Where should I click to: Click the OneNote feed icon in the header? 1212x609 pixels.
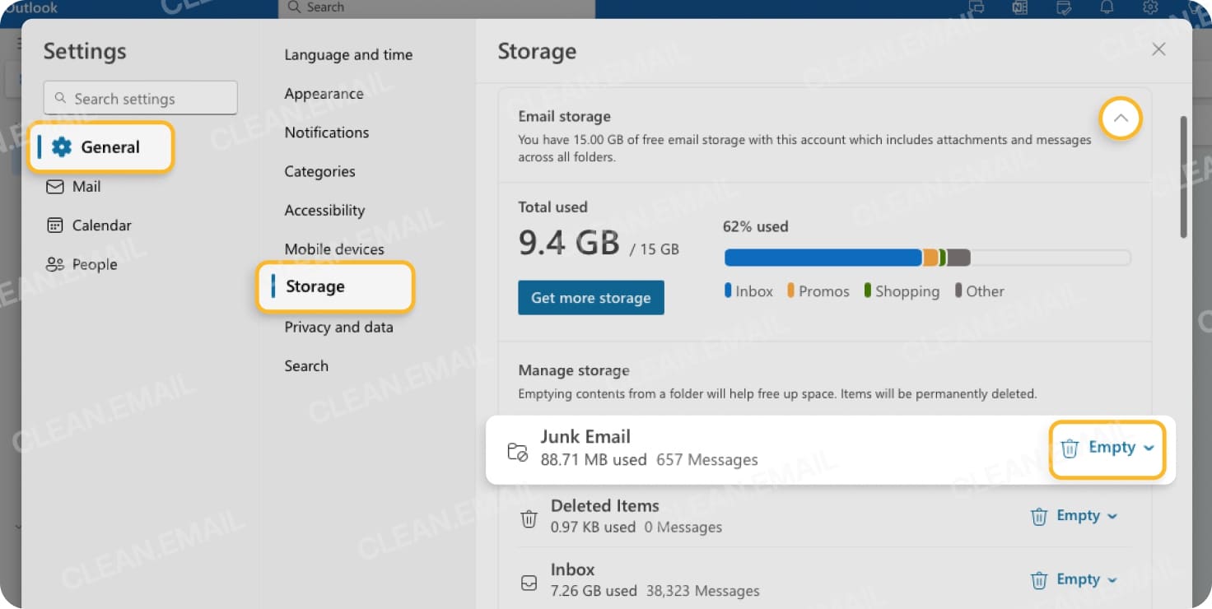1020,7
